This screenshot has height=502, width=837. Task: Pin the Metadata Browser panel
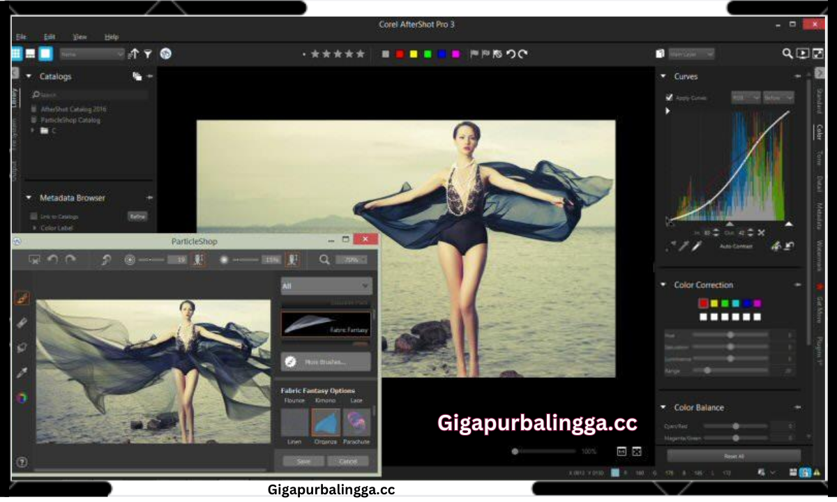[149, 198]
